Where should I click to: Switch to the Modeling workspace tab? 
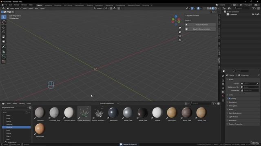tap(48, 5)
